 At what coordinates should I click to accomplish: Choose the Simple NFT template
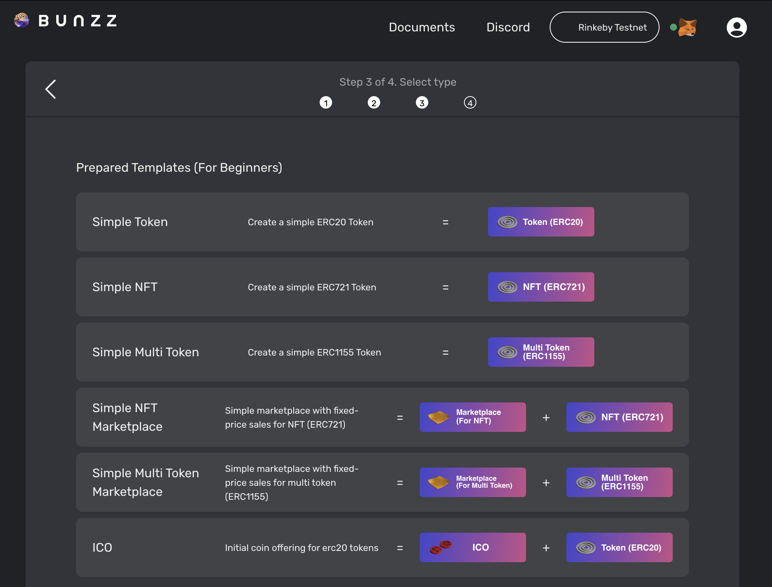pyautogui.click(x=125, y=287)
